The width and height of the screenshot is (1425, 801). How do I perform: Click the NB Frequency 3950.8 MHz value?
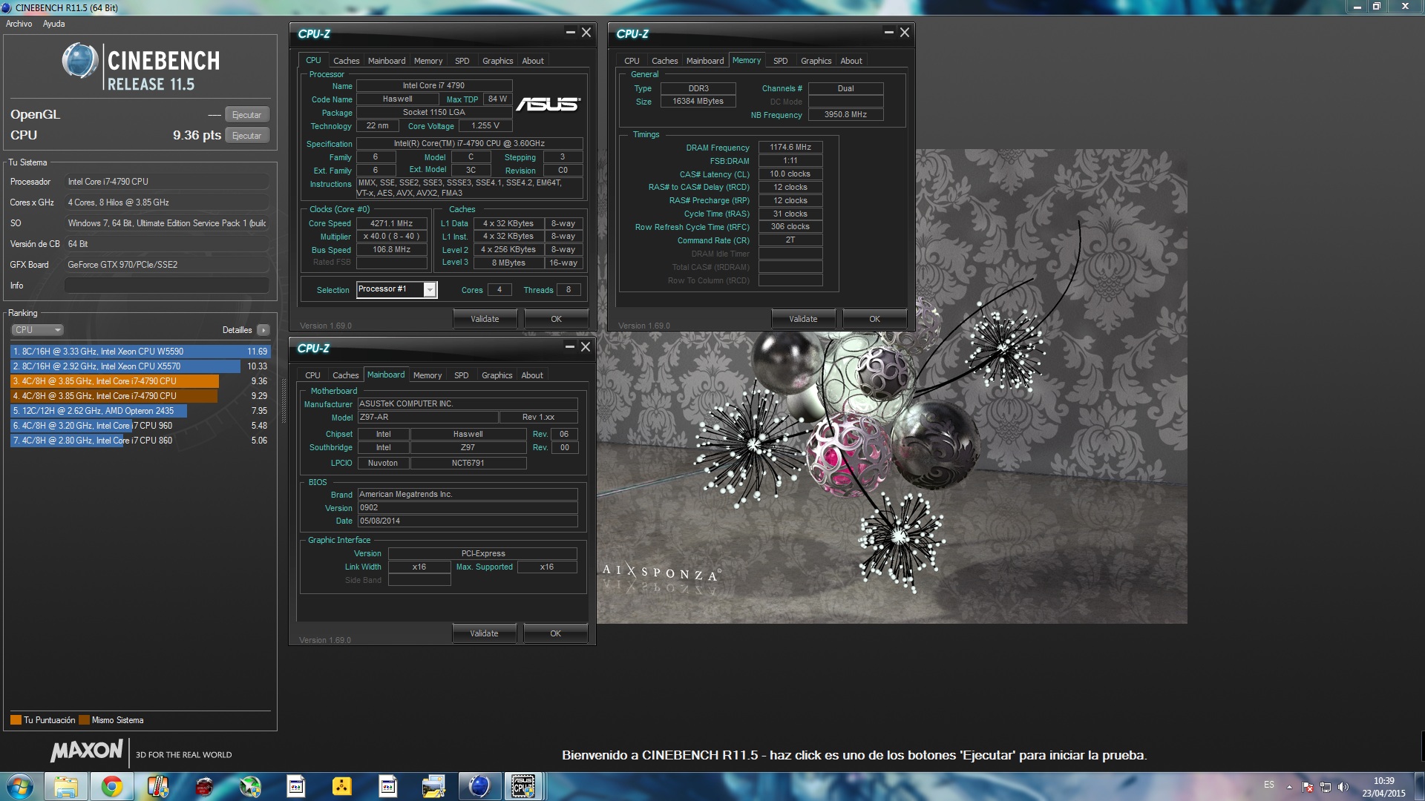click(x=845, y=115)
